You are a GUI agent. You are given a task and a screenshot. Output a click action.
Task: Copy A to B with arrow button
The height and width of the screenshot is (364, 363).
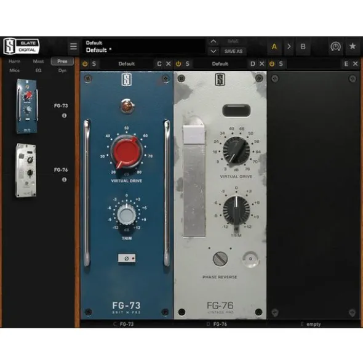289,47
